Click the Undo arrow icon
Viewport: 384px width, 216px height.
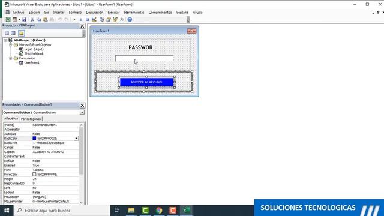point(60,19)
